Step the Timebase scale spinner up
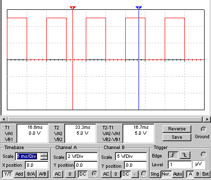The width and height of the screenshot is (211, 180). 44,154
